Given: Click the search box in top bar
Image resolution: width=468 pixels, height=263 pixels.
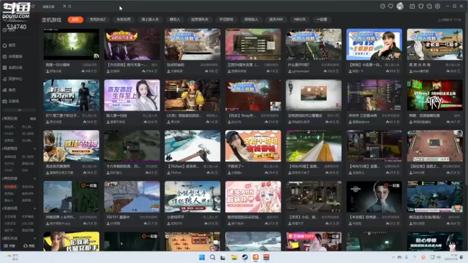Looking at the screenshot, I should pos(51,6).
